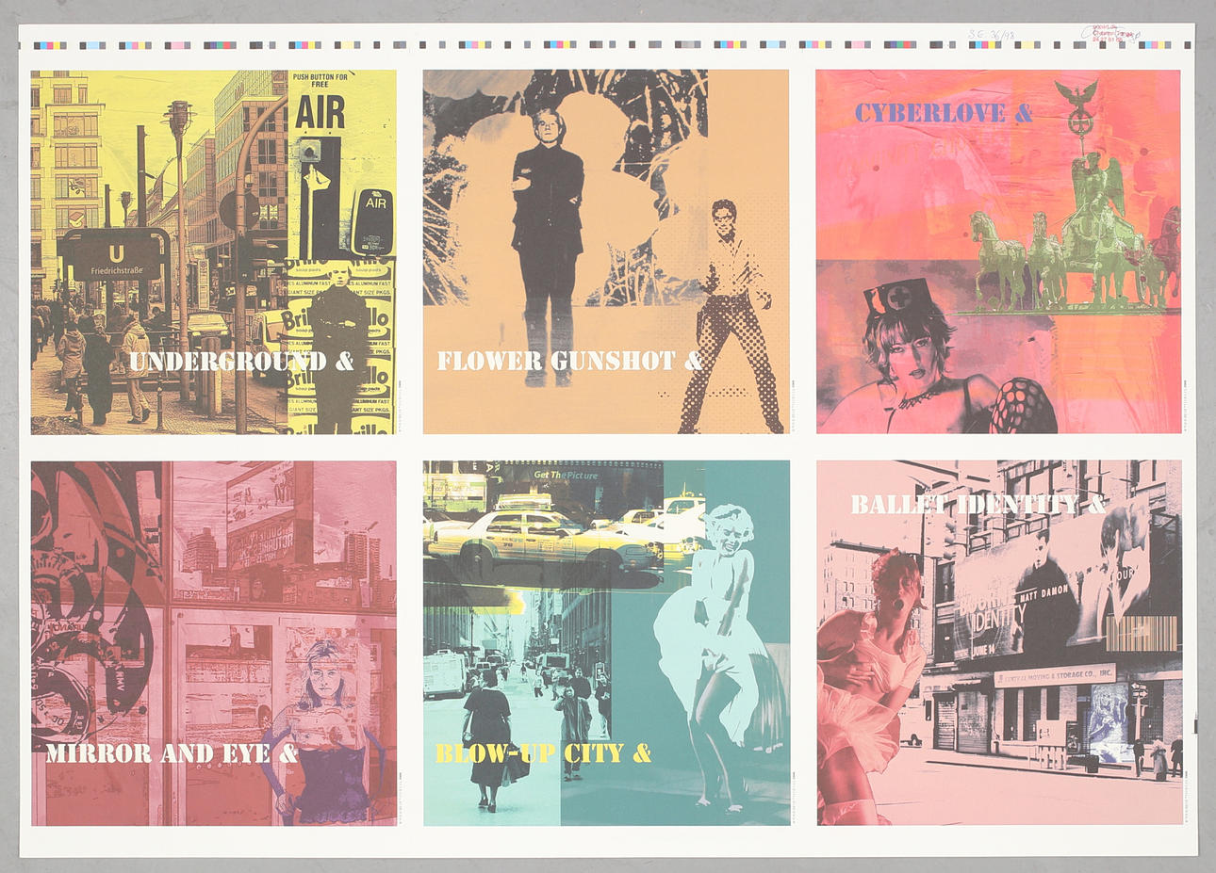This screenshot has width=1216, height=873.
Task: Click the Central Moving & Storage sign
Action: click(1054, 675)
